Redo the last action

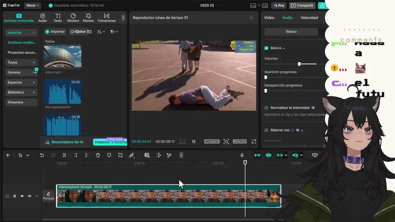[x=53, y=155]
